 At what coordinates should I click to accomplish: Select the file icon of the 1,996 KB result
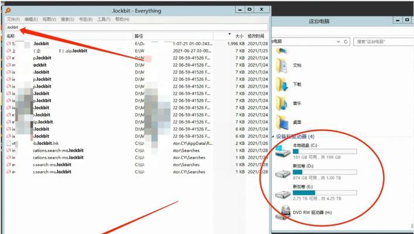[x=9, y=43]
